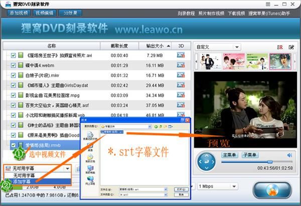Image resolution: width=301 pixels, height=206 pixels.
Task: Expand the 文件类型 dropdown in the Open dialog
Action: click(x=166, y=194)
